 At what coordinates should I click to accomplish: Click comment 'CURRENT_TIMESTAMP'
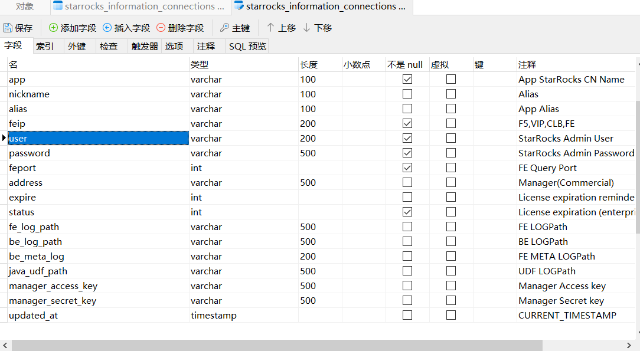tap(567, 316)
